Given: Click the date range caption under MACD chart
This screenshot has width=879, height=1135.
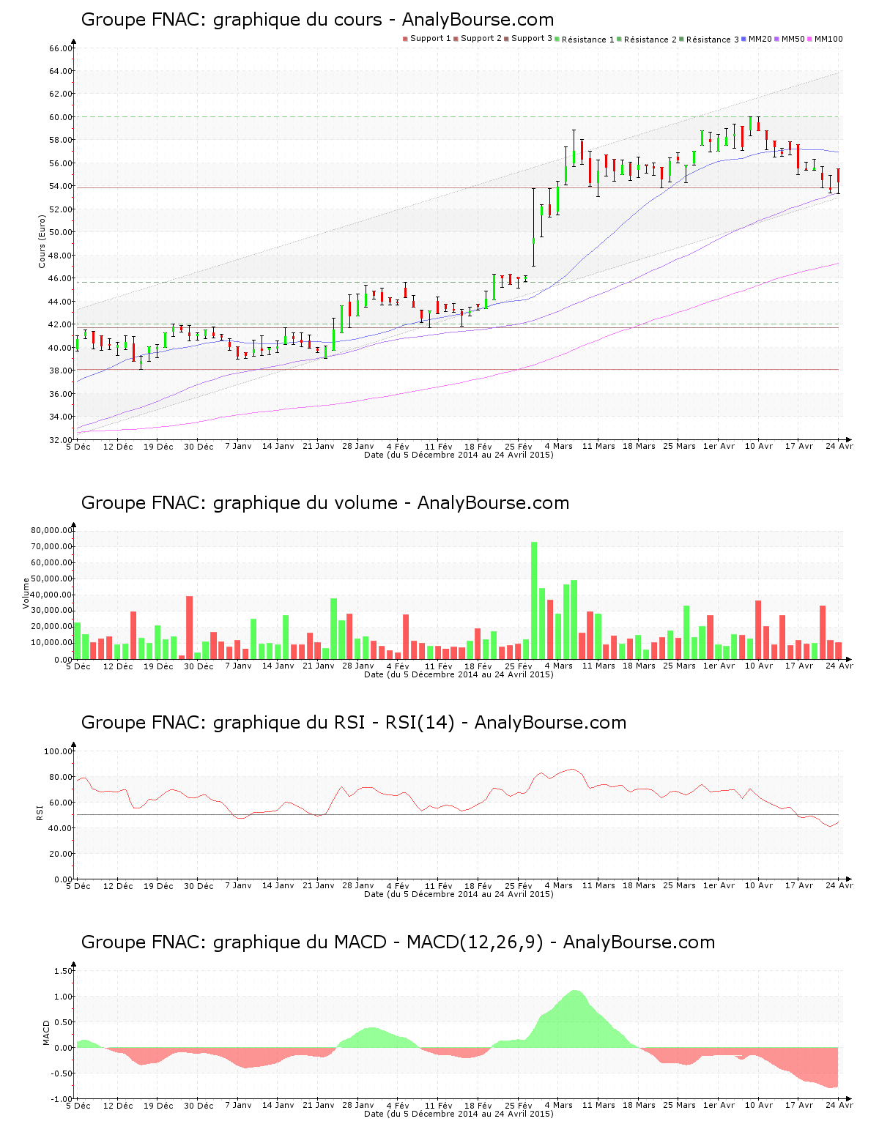Looking at the screenshot, I should pyautogui.click(x=459, y=1114).
